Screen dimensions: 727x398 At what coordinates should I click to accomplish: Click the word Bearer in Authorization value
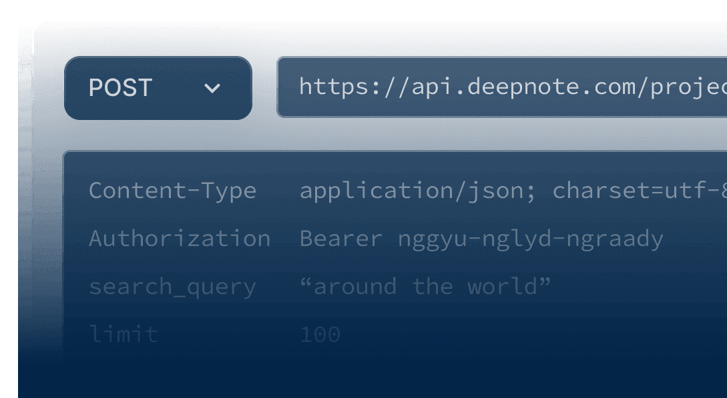click(x=341, y=239)
